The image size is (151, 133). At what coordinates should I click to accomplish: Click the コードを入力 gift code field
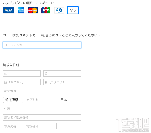(42, 45)
